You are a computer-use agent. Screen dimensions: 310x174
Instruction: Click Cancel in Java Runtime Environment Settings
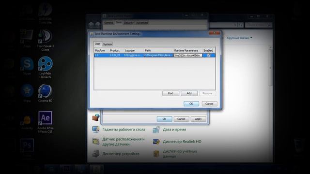click(x=209, y=104)
